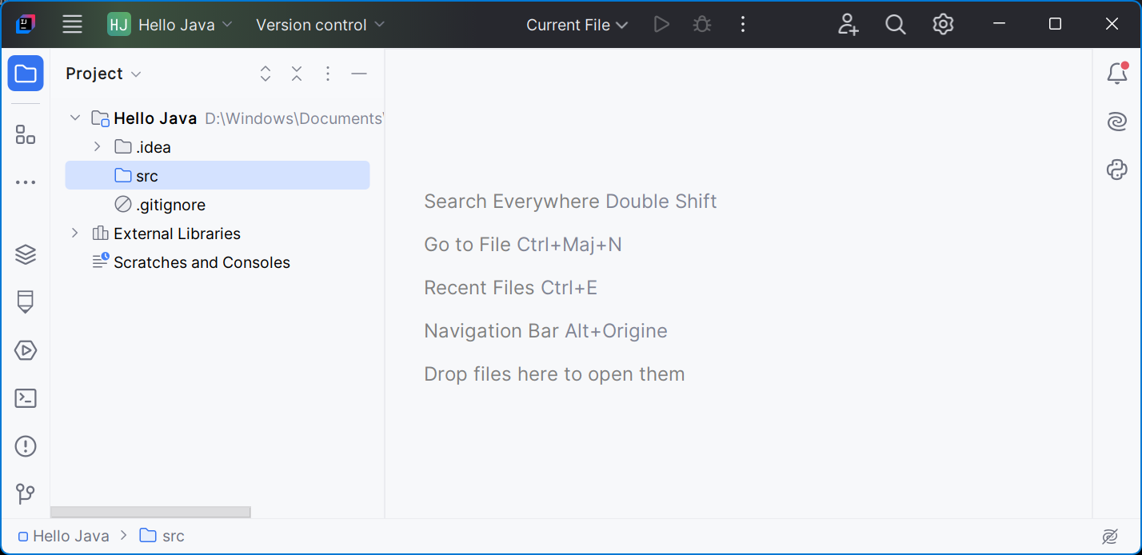Hide the Project panel with minus button
The height and width of the screenshot is (555, 1142).
[x=359, y=74]
